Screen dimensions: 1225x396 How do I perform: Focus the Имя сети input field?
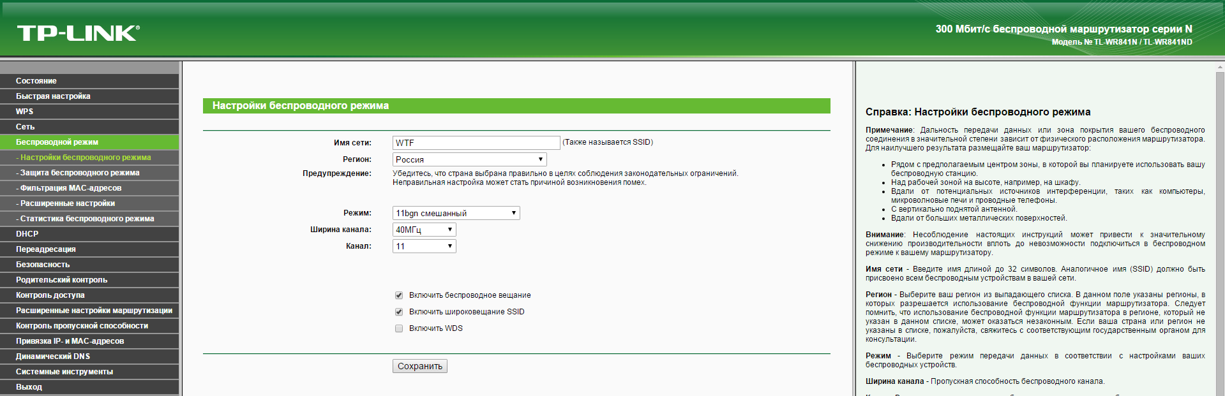[476, 143]
